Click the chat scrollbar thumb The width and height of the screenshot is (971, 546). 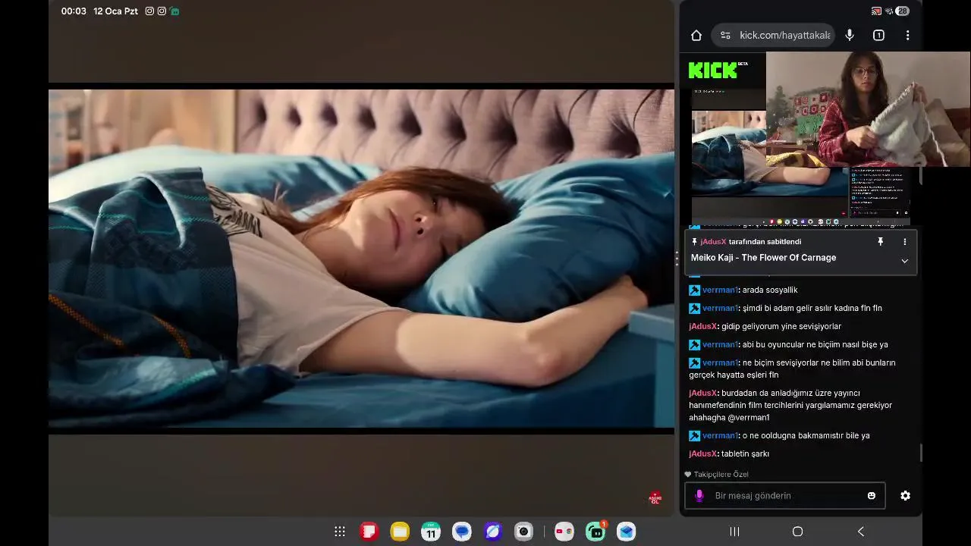pyautogui.click(x=921, y=453)
